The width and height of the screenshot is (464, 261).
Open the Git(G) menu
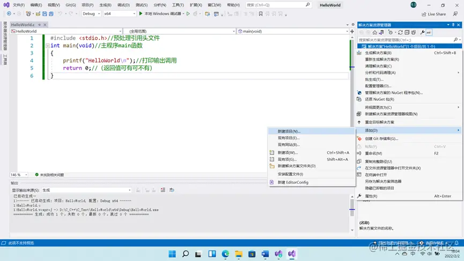[71, 5]
